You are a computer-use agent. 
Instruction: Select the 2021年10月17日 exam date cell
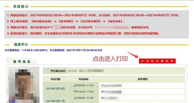point(56,100)
